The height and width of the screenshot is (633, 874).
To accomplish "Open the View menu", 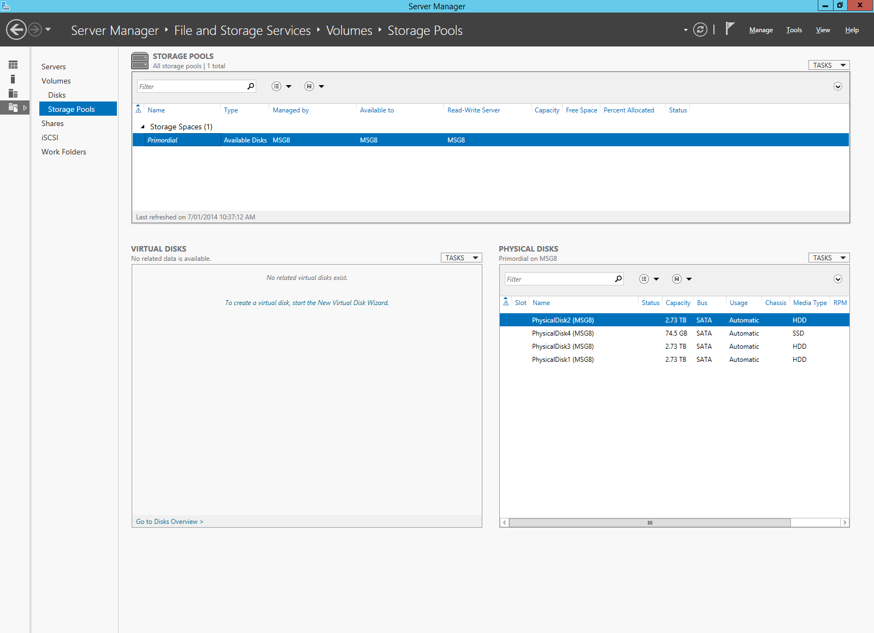I will tap(823, 30).
